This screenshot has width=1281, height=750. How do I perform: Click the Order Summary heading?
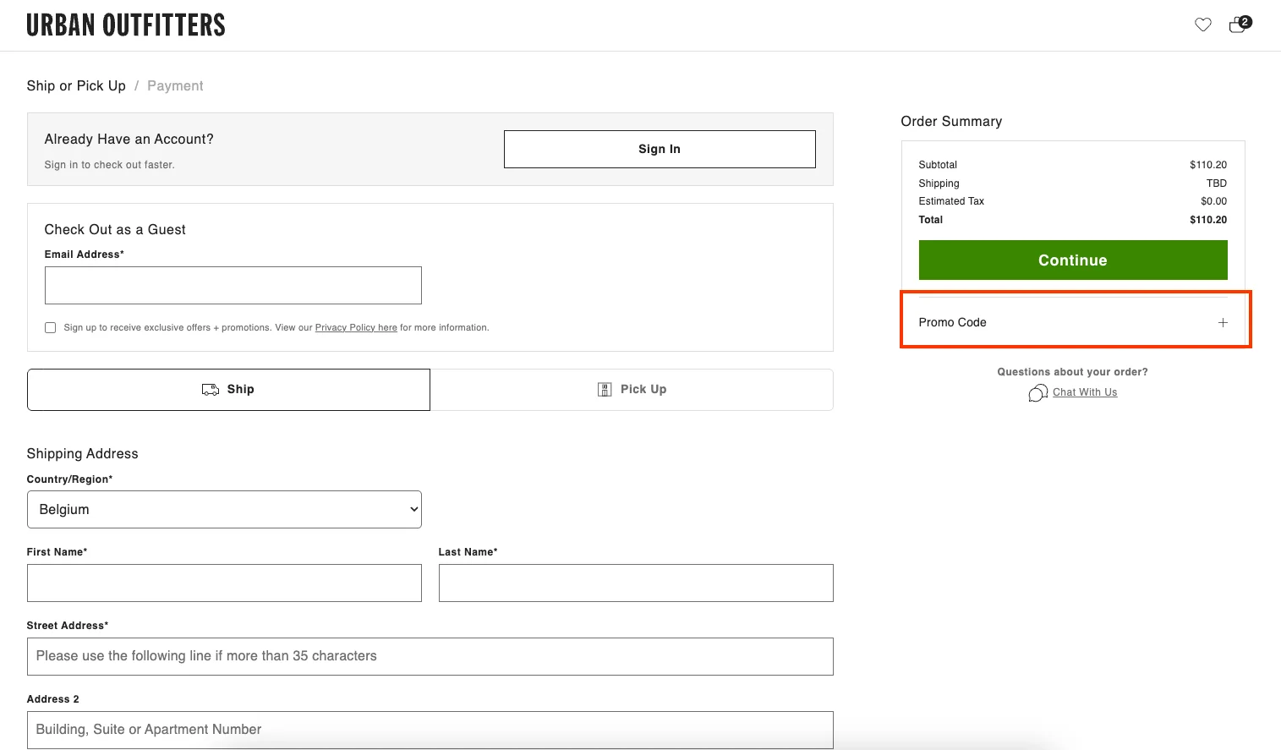[951, 121]
